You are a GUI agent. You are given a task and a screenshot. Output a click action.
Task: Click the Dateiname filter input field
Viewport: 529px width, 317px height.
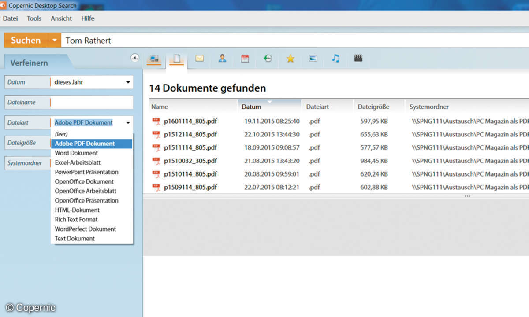click(92, 102)
